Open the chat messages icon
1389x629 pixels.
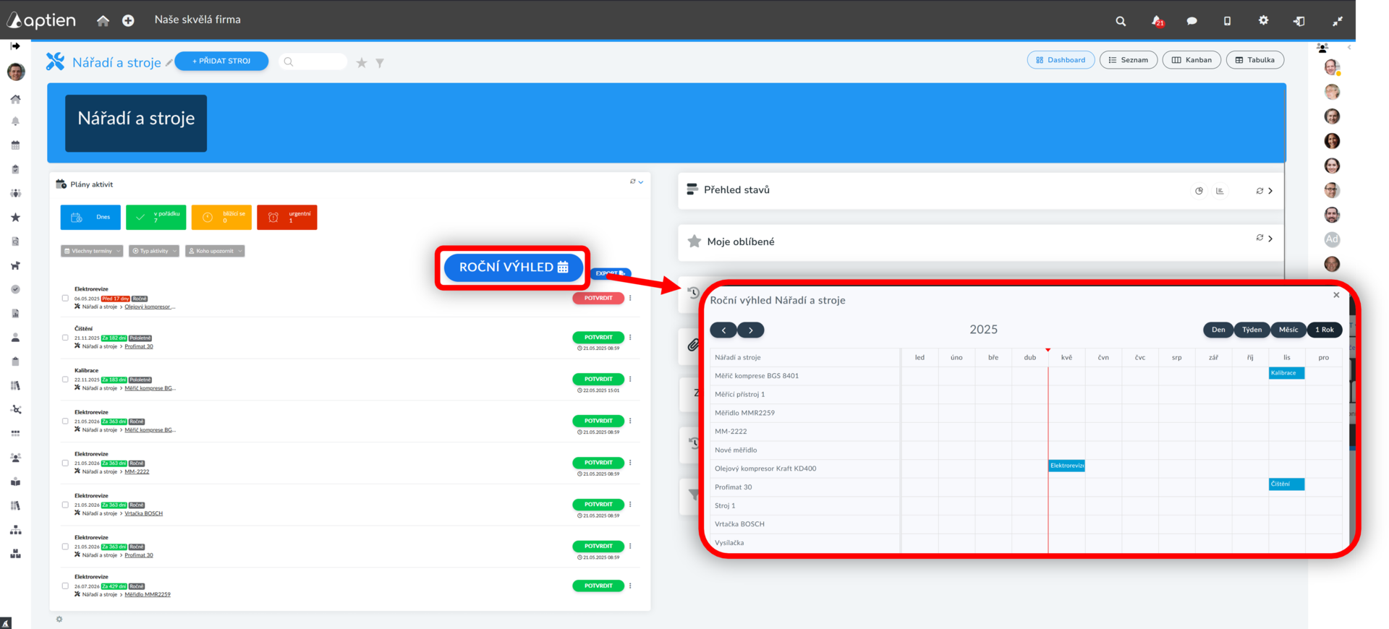point(1192,21)
